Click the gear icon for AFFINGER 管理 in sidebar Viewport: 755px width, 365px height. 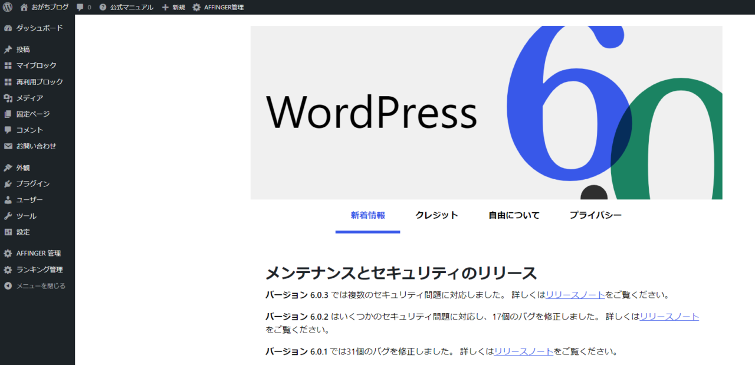point(8,254)
